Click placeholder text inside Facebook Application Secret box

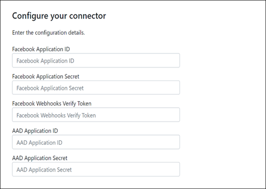[x=50, y=88]
